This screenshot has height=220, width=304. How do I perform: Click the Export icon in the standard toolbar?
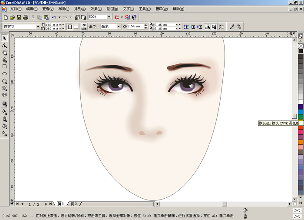tap(83, 17)
